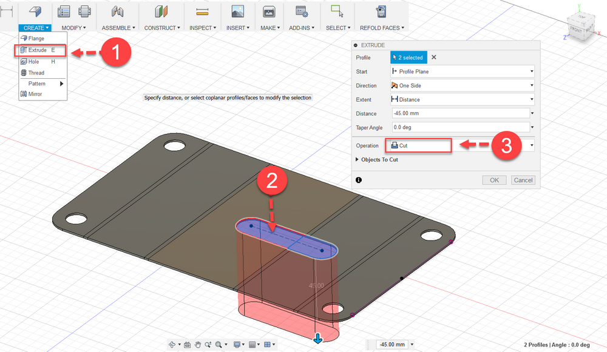Select the Orbit tool at the bottom

[172, 344]
